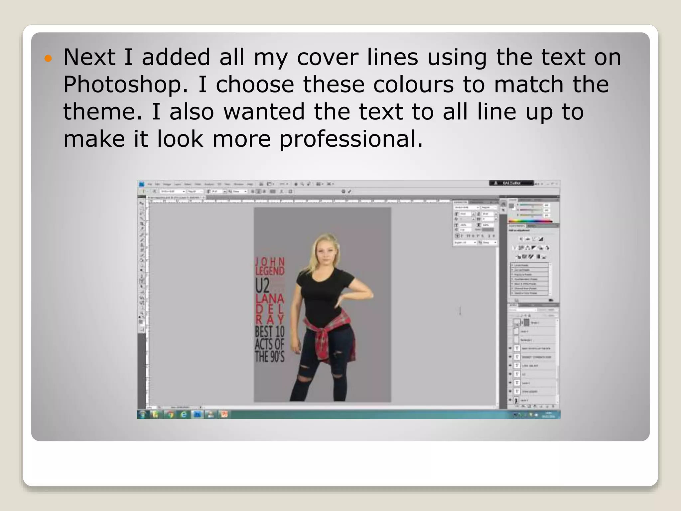Open the Filter menu
The height and width of the screenshot is (511, 681).
pos(198,184)
